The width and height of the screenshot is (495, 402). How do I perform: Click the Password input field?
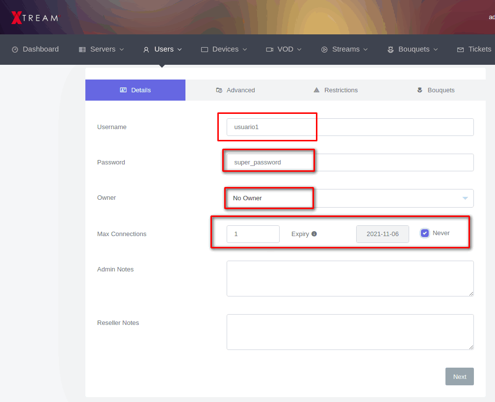coord(350,162)
